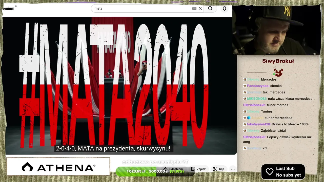This screenshot has height=182, width=324.
Task: Click the Udostępnij share button
Action: 173,169
